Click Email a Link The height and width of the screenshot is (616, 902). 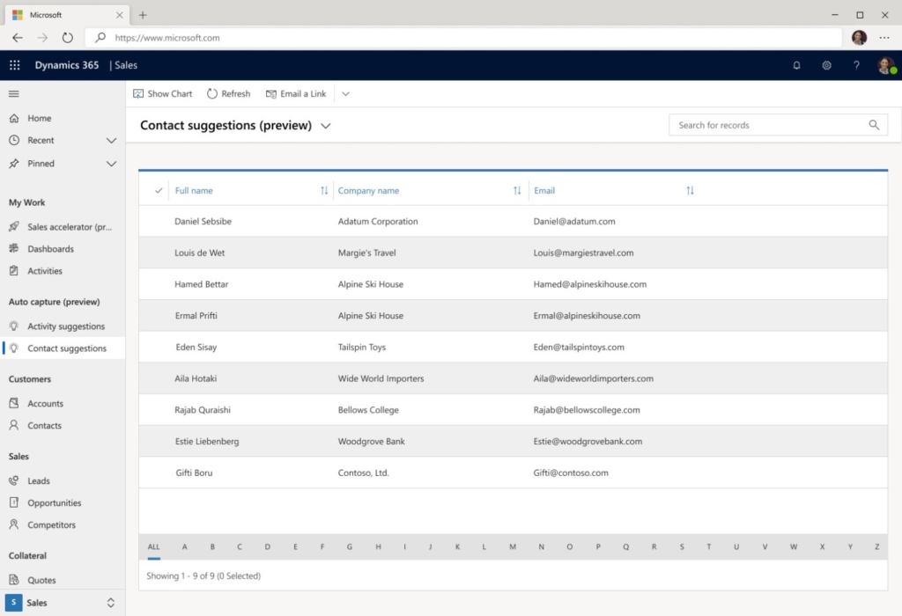(296, 93)
